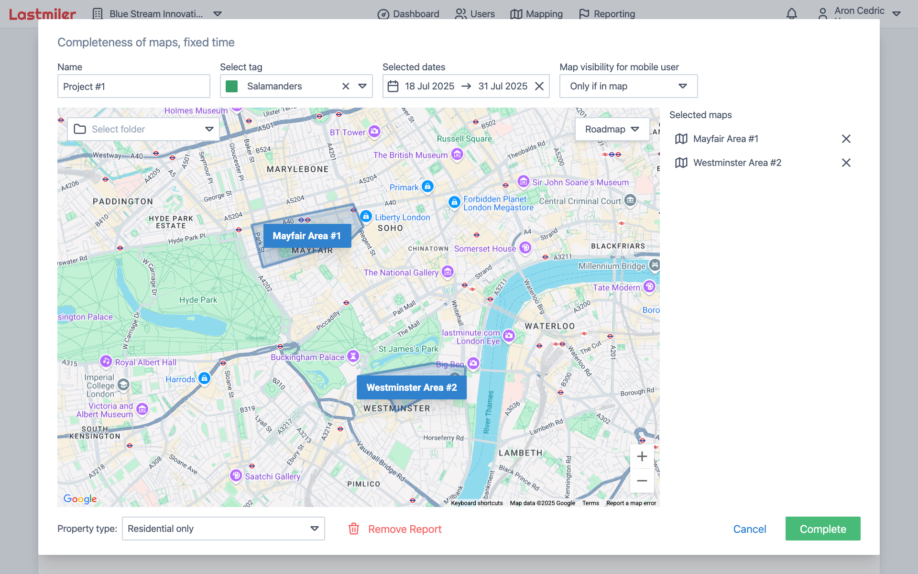Image resolution: width=918 pixels, height=574 pixels.
Task: Click the Sir John Soane's Museum marker
Action: point(524,181)
